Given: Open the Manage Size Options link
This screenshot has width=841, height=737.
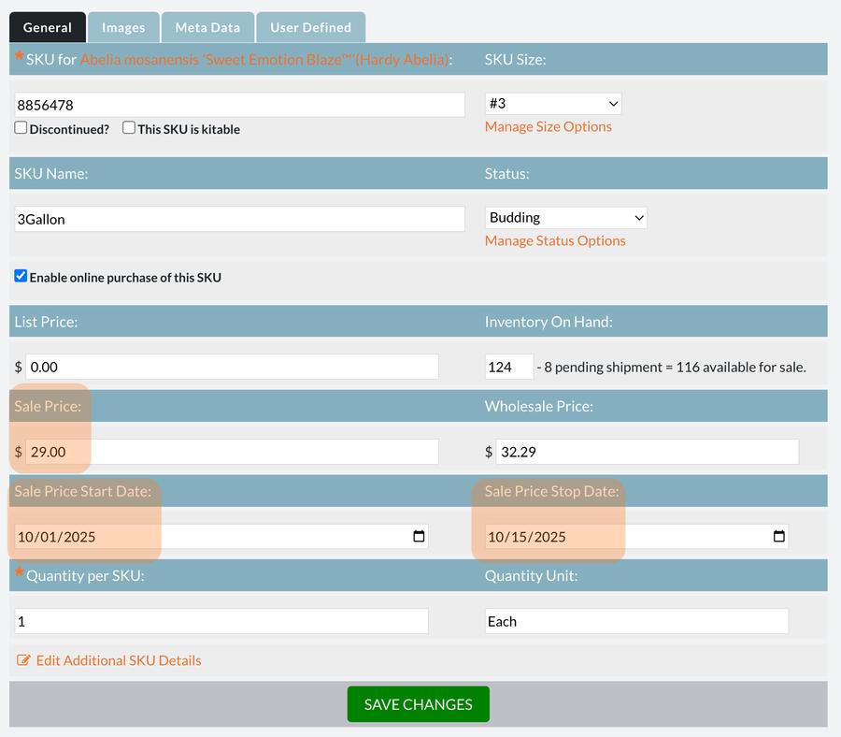Looking at the screenshot, I should 548,126.
